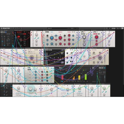This screenshot has height=124, width=124.
Task: Click the large blue knob on the DWG block
Action: (52, 38)
